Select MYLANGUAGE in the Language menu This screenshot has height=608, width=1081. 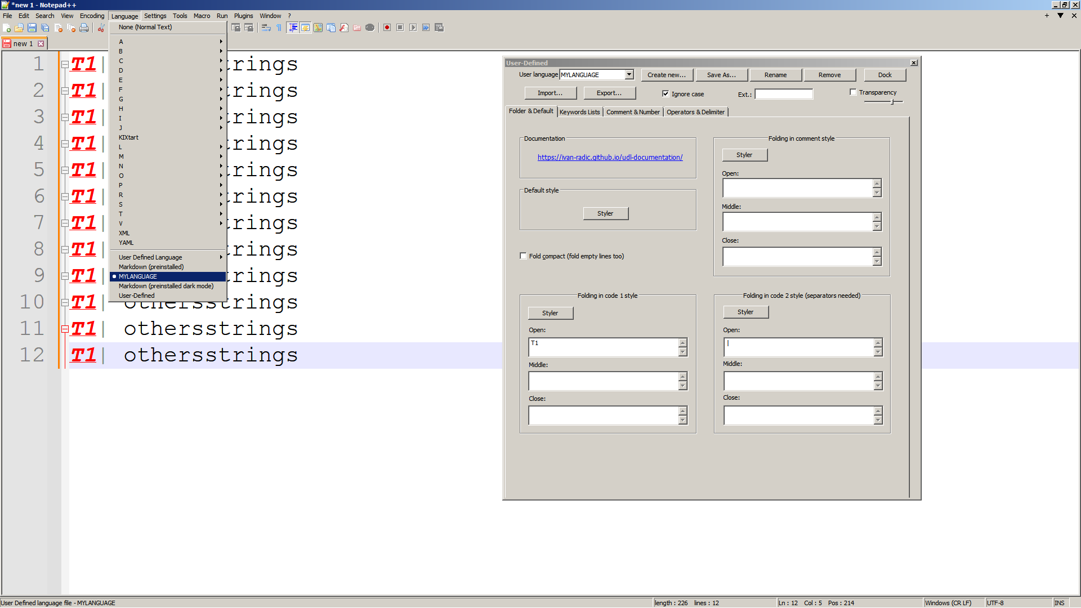point(168,276)
